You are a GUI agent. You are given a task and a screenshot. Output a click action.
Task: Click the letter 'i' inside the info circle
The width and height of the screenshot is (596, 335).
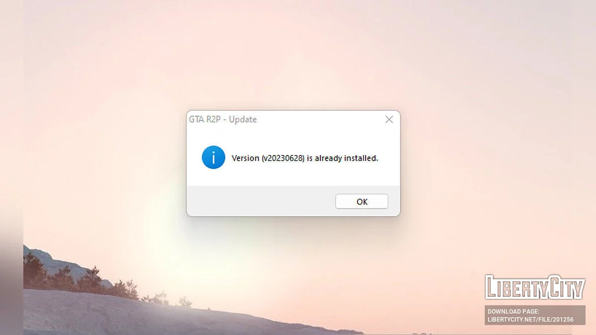click(214, 157)
